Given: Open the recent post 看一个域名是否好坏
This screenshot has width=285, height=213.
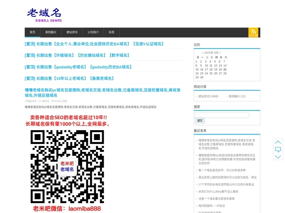Looking at the screenshot, I should pyautogui.click(x=222, y=170).
